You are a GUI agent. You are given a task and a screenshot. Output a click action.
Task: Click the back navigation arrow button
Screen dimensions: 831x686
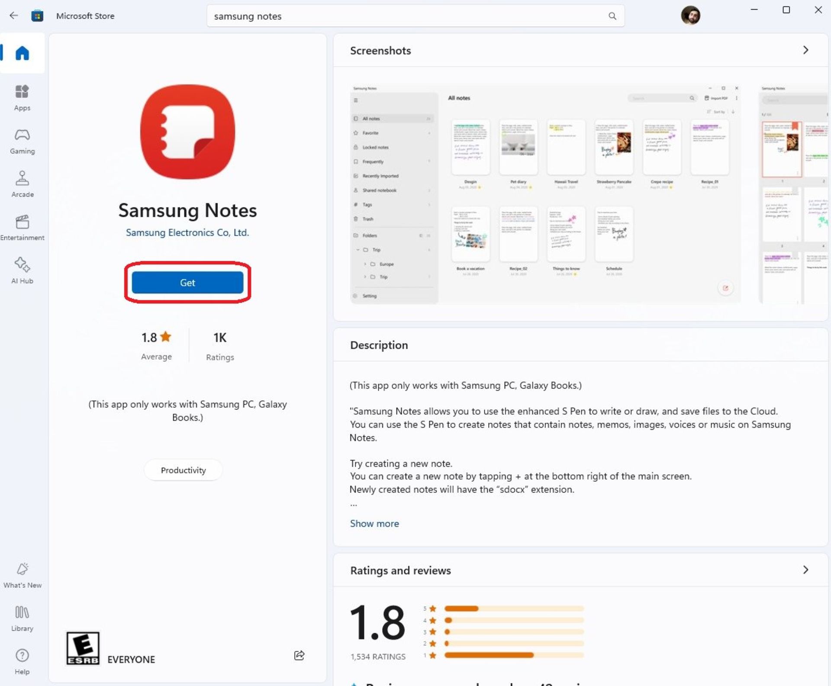pyautogui.click(x=14, y=15)
